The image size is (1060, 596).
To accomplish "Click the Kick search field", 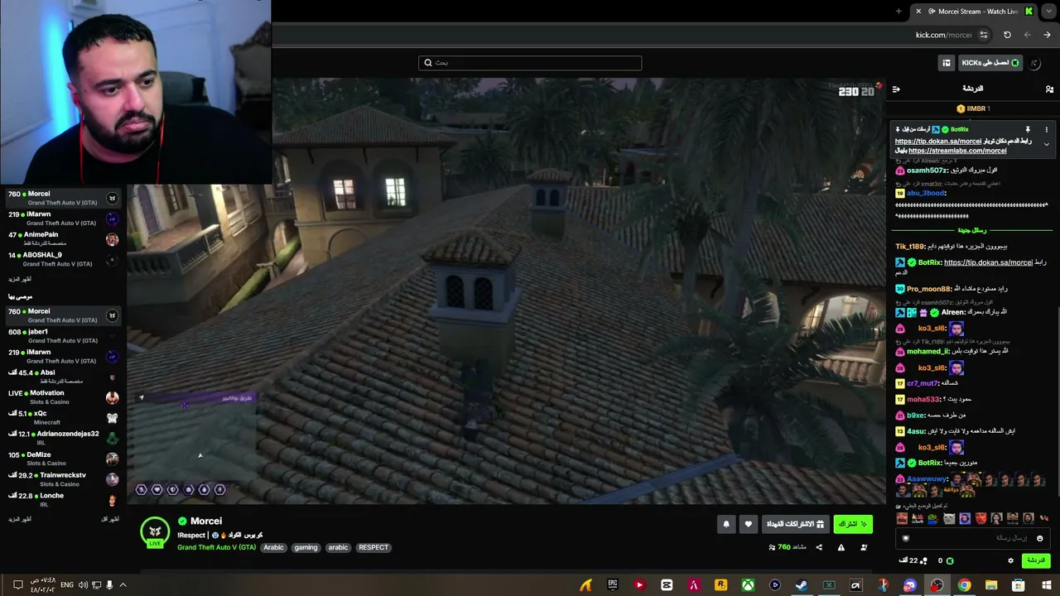I will [530, 63].
